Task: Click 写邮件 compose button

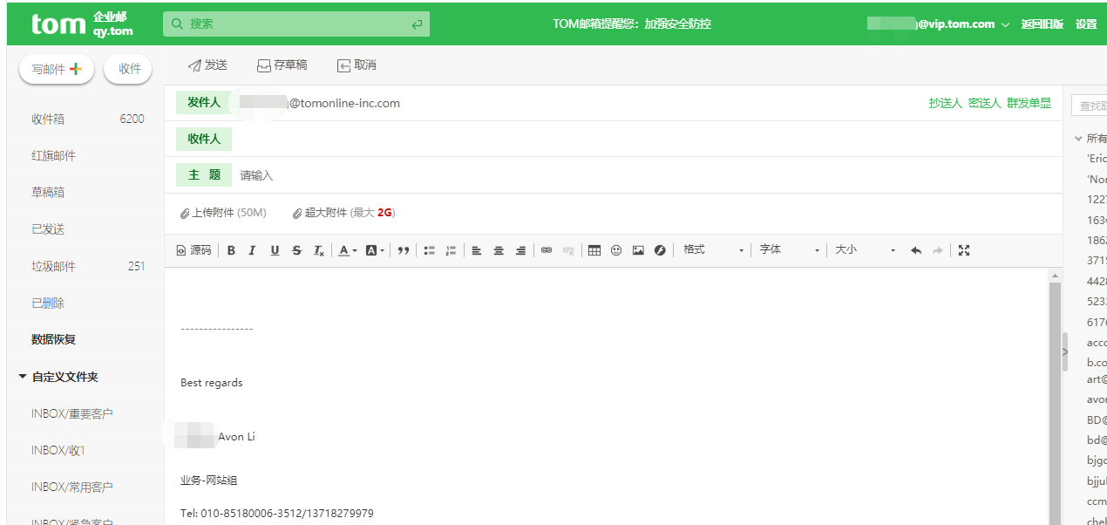Action: pyautogui.click(x=57, y=69)
